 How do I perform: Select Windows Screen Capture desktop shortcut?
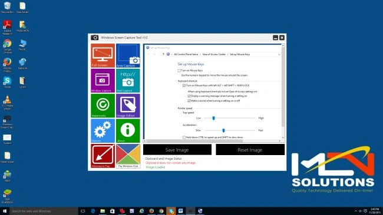pyautogui.click(x=7, y=122)
